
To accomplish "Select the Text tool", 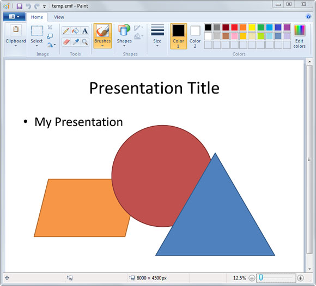I will point(85,31).
